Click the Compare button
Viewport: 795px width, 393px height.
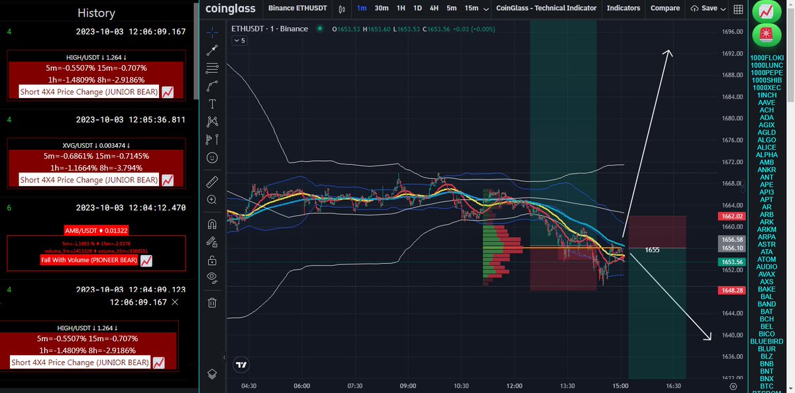665,8
